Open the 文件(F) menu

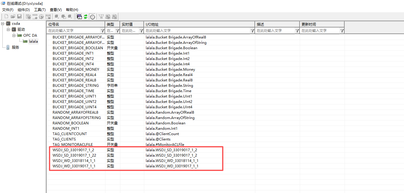pos(8,10)
